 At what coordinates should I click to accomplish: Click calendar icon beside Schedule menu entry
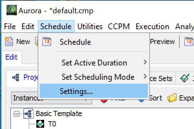(x=47, y=41)
